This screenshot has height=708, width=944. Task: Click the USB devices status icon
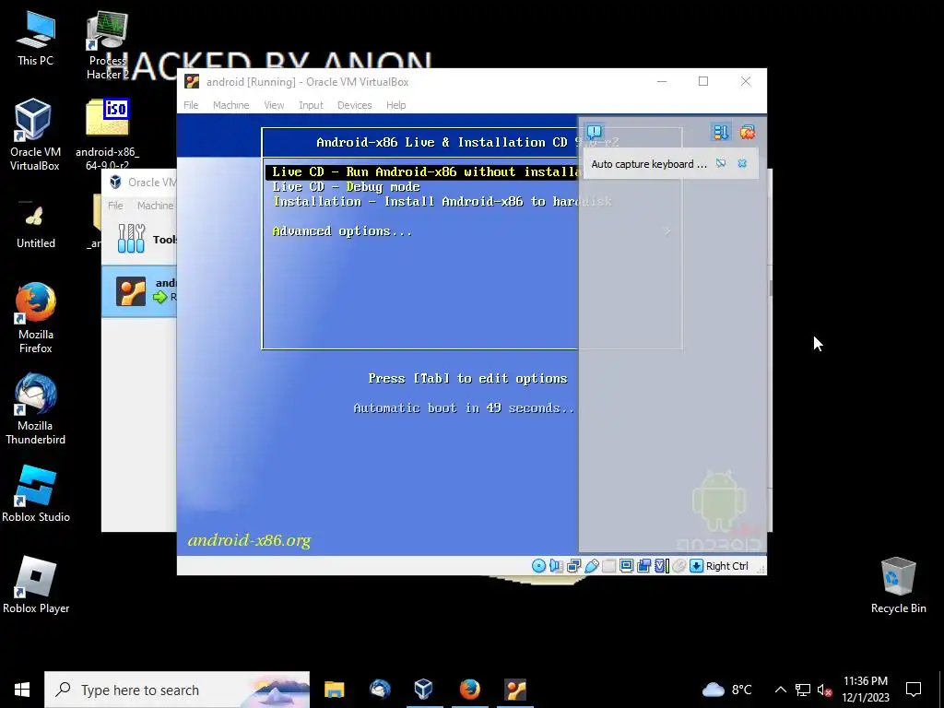591,566
